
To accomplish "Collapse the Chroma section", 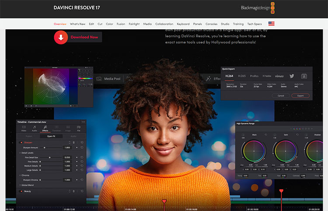I will click(x=20, y=175).
